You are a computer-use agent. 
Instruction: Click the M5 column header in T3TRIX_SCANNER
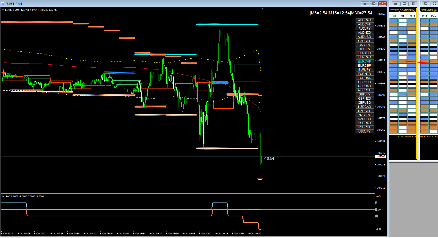[x=403, y=16]
